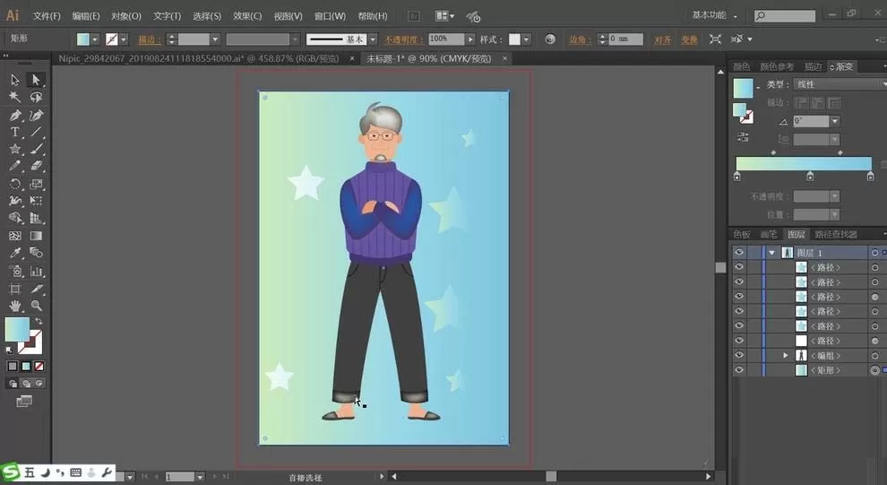Open the 文件(F) menu
Image resolution: width=887 pixels, height=485 pixels.
tap(47, 16)
